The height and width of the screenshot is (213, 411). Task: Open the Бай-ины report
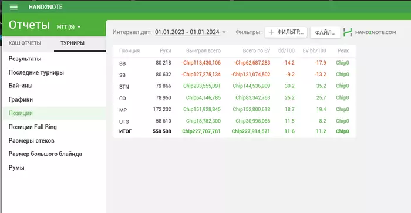(x=21, y=86)
